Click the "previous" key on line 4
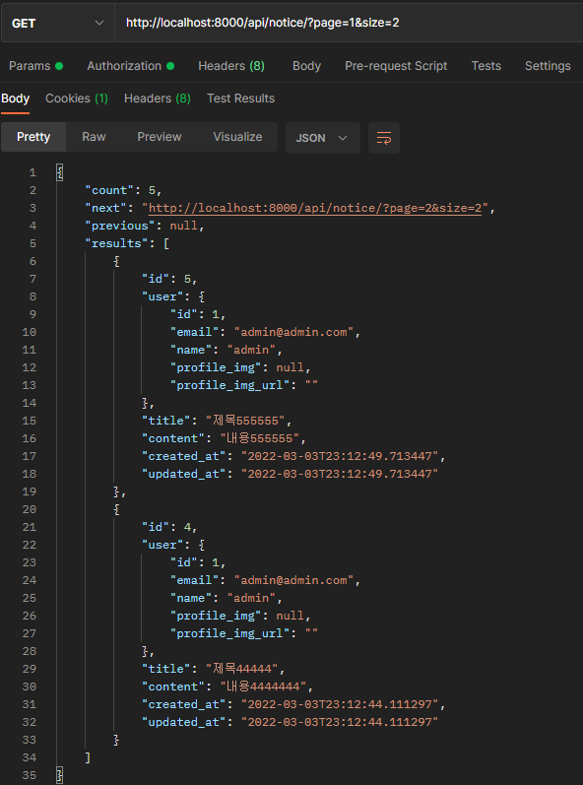Screen dimensions: 583x785 [x=120, y=226]
